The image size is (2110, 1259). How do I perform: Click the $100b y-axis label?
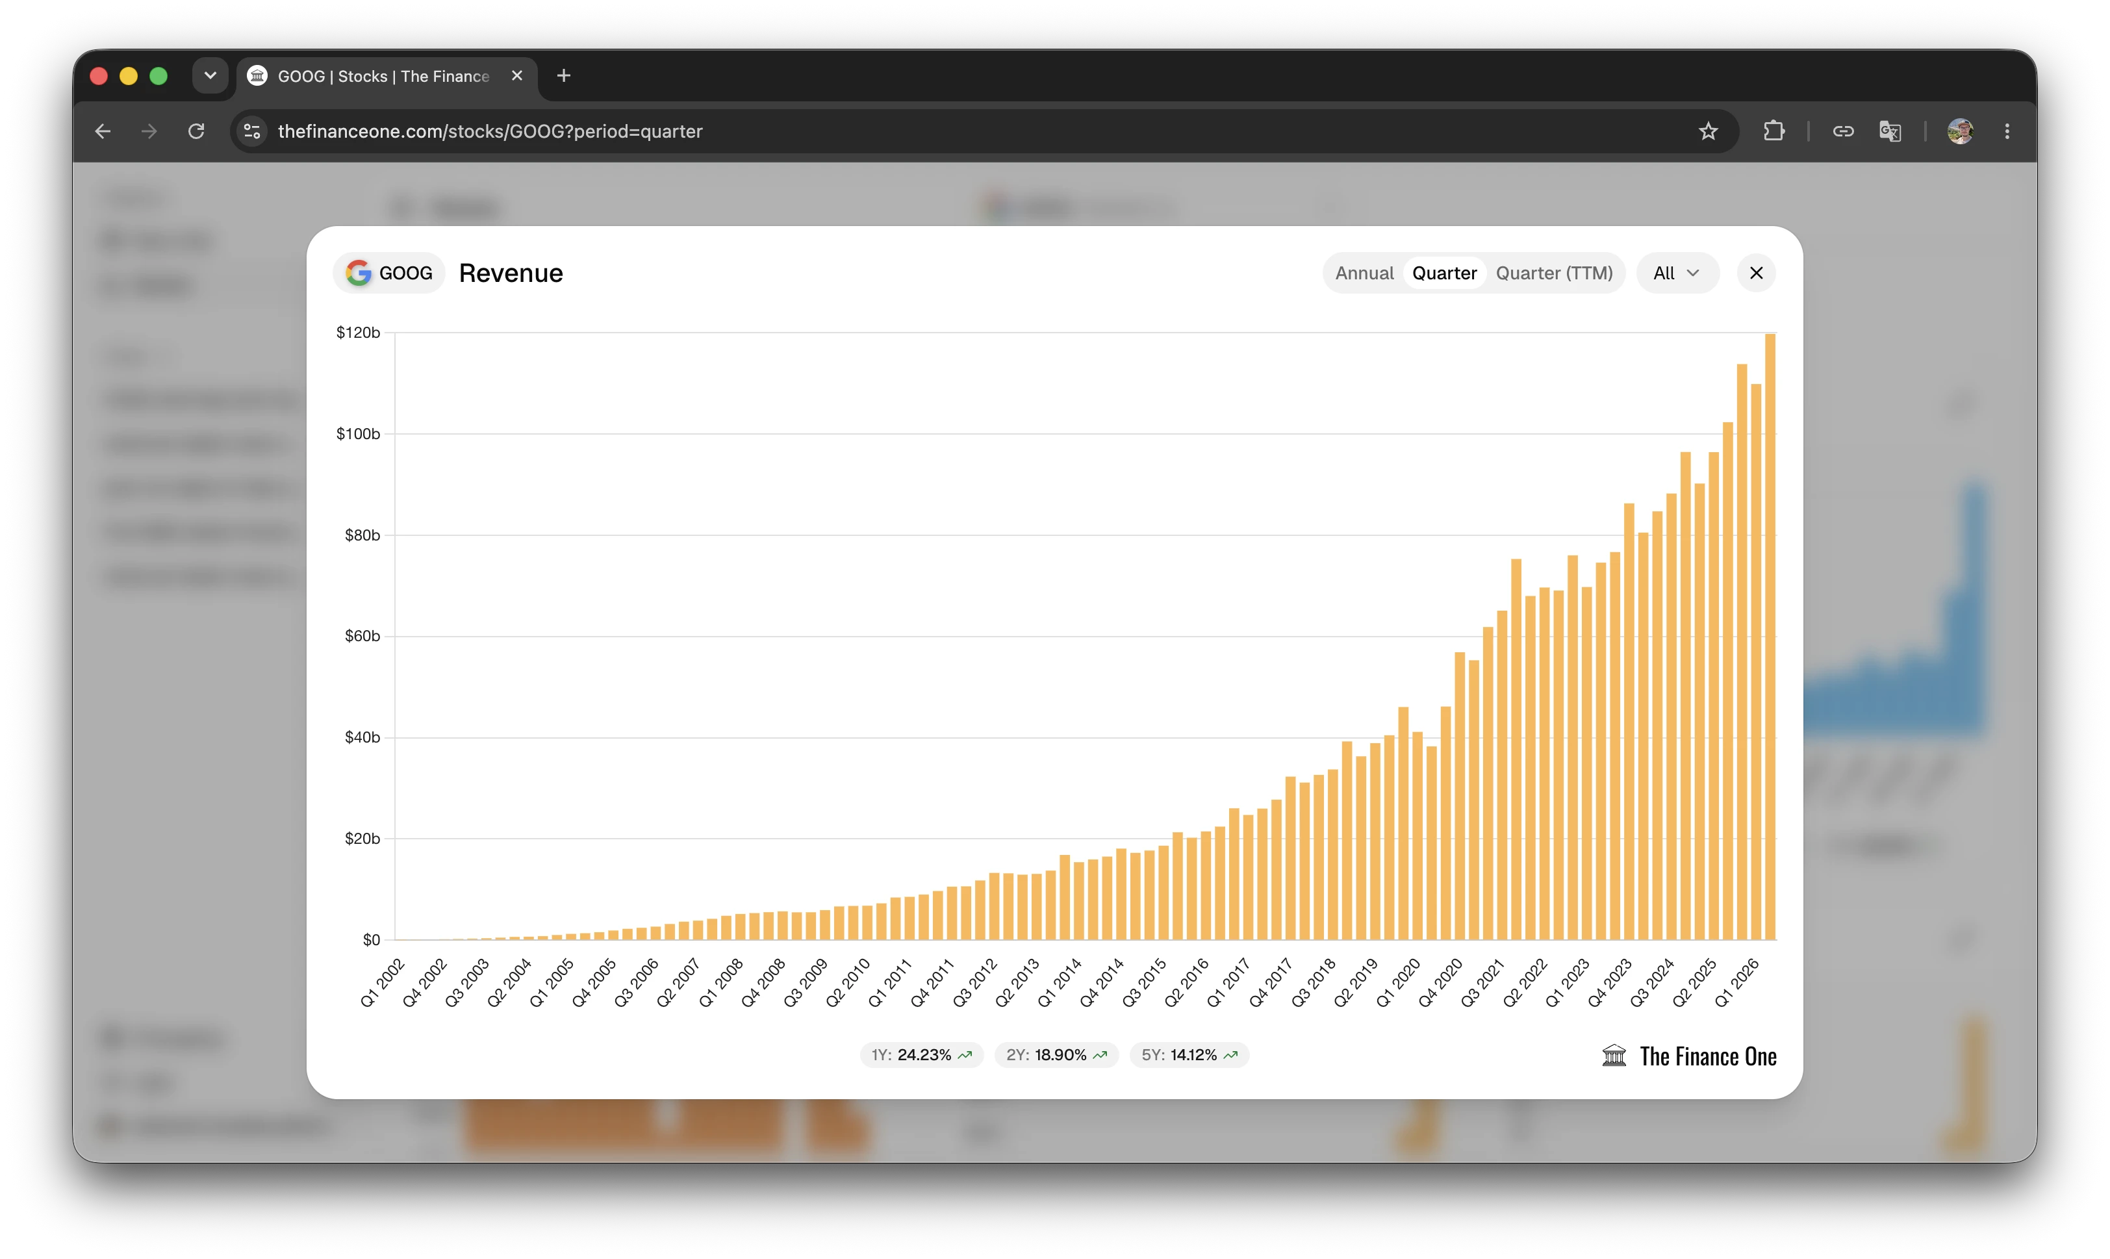(358, 433)
